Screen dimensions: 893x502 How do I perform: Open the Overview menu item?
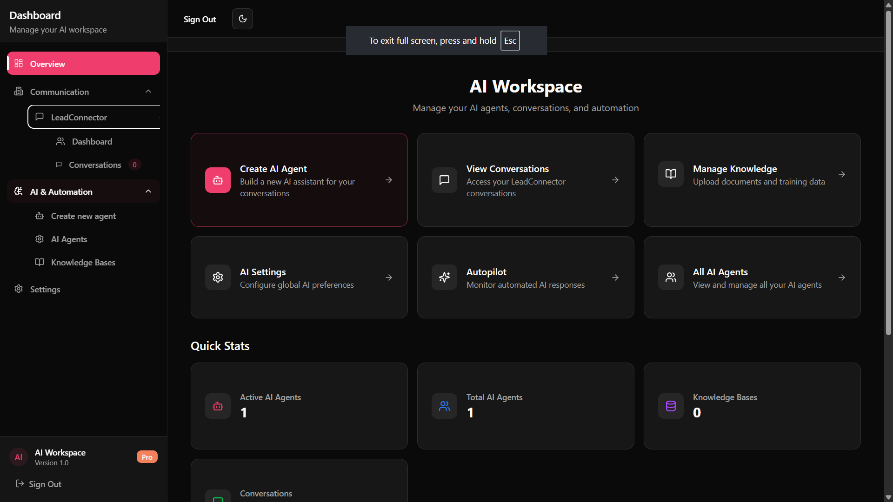tap(83, 64)
